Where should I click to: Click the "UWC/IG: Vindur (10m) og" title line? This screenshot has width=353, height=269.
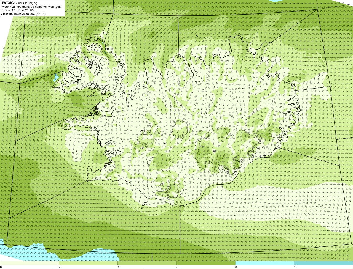pyautogui.click(x=19, y=3)
